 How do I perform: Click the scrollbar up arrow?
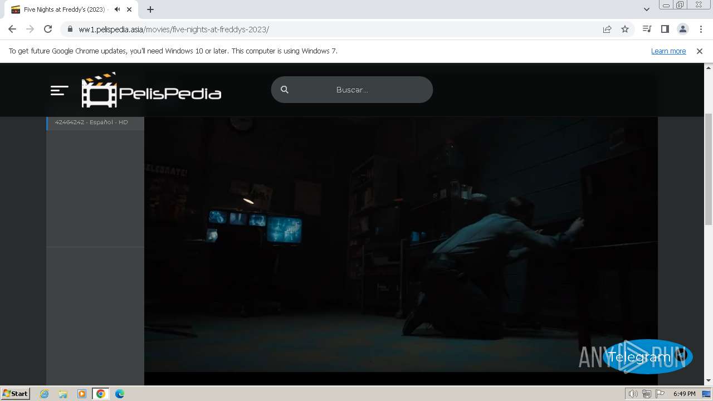(709, 67)
